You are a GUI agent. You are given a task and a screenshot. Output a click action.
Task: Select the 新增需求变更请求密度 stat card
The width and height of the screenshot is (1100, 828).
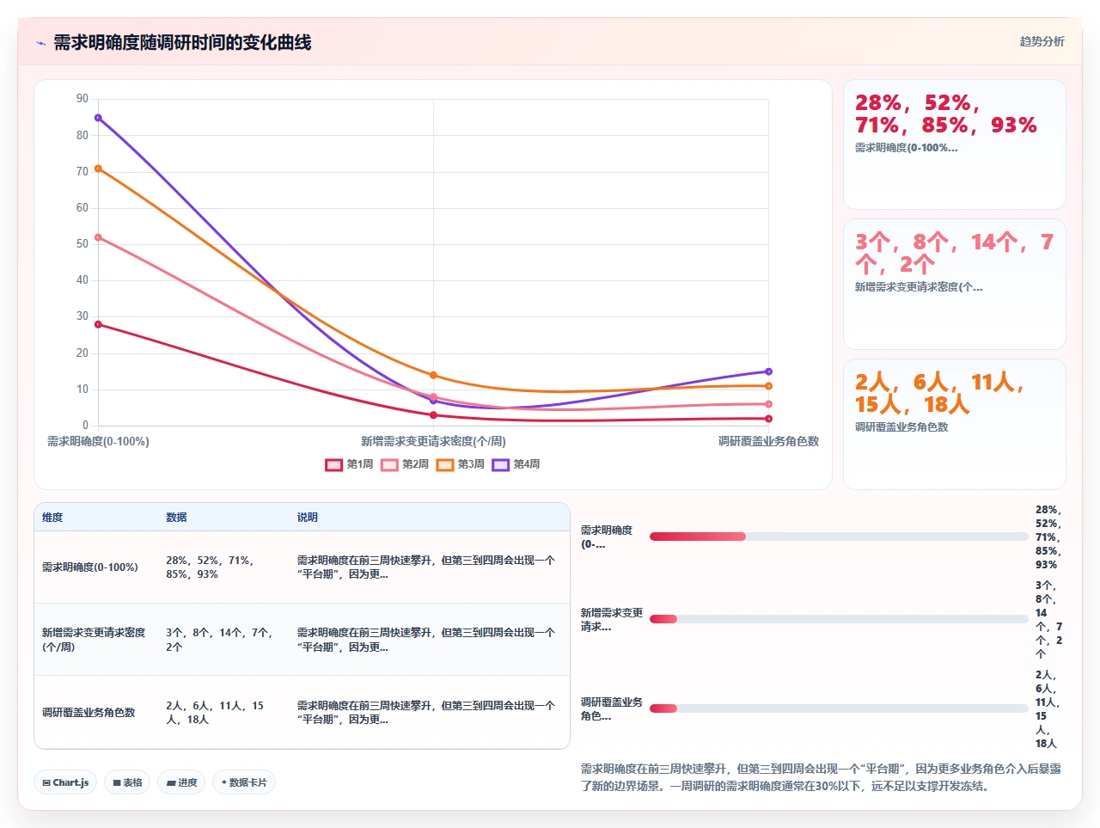click(955, 284)
